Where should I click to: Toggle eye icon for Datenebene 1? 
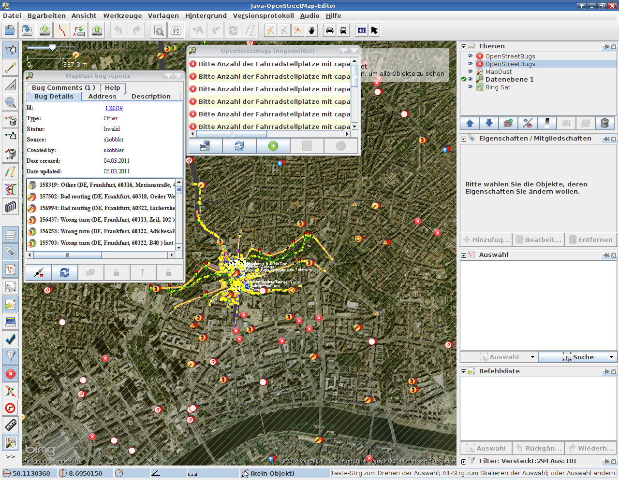tap(470, 79)
